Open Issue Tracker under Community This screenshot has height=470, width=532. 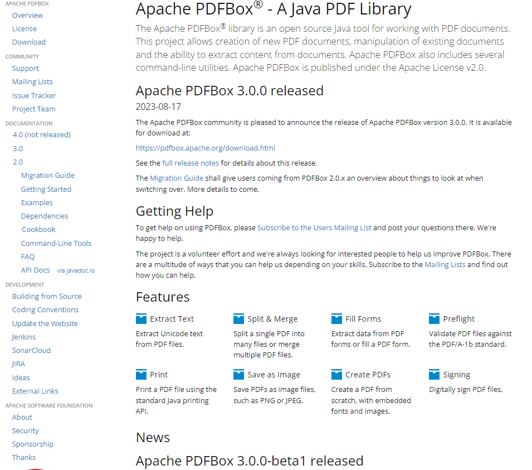coord(34,96)
